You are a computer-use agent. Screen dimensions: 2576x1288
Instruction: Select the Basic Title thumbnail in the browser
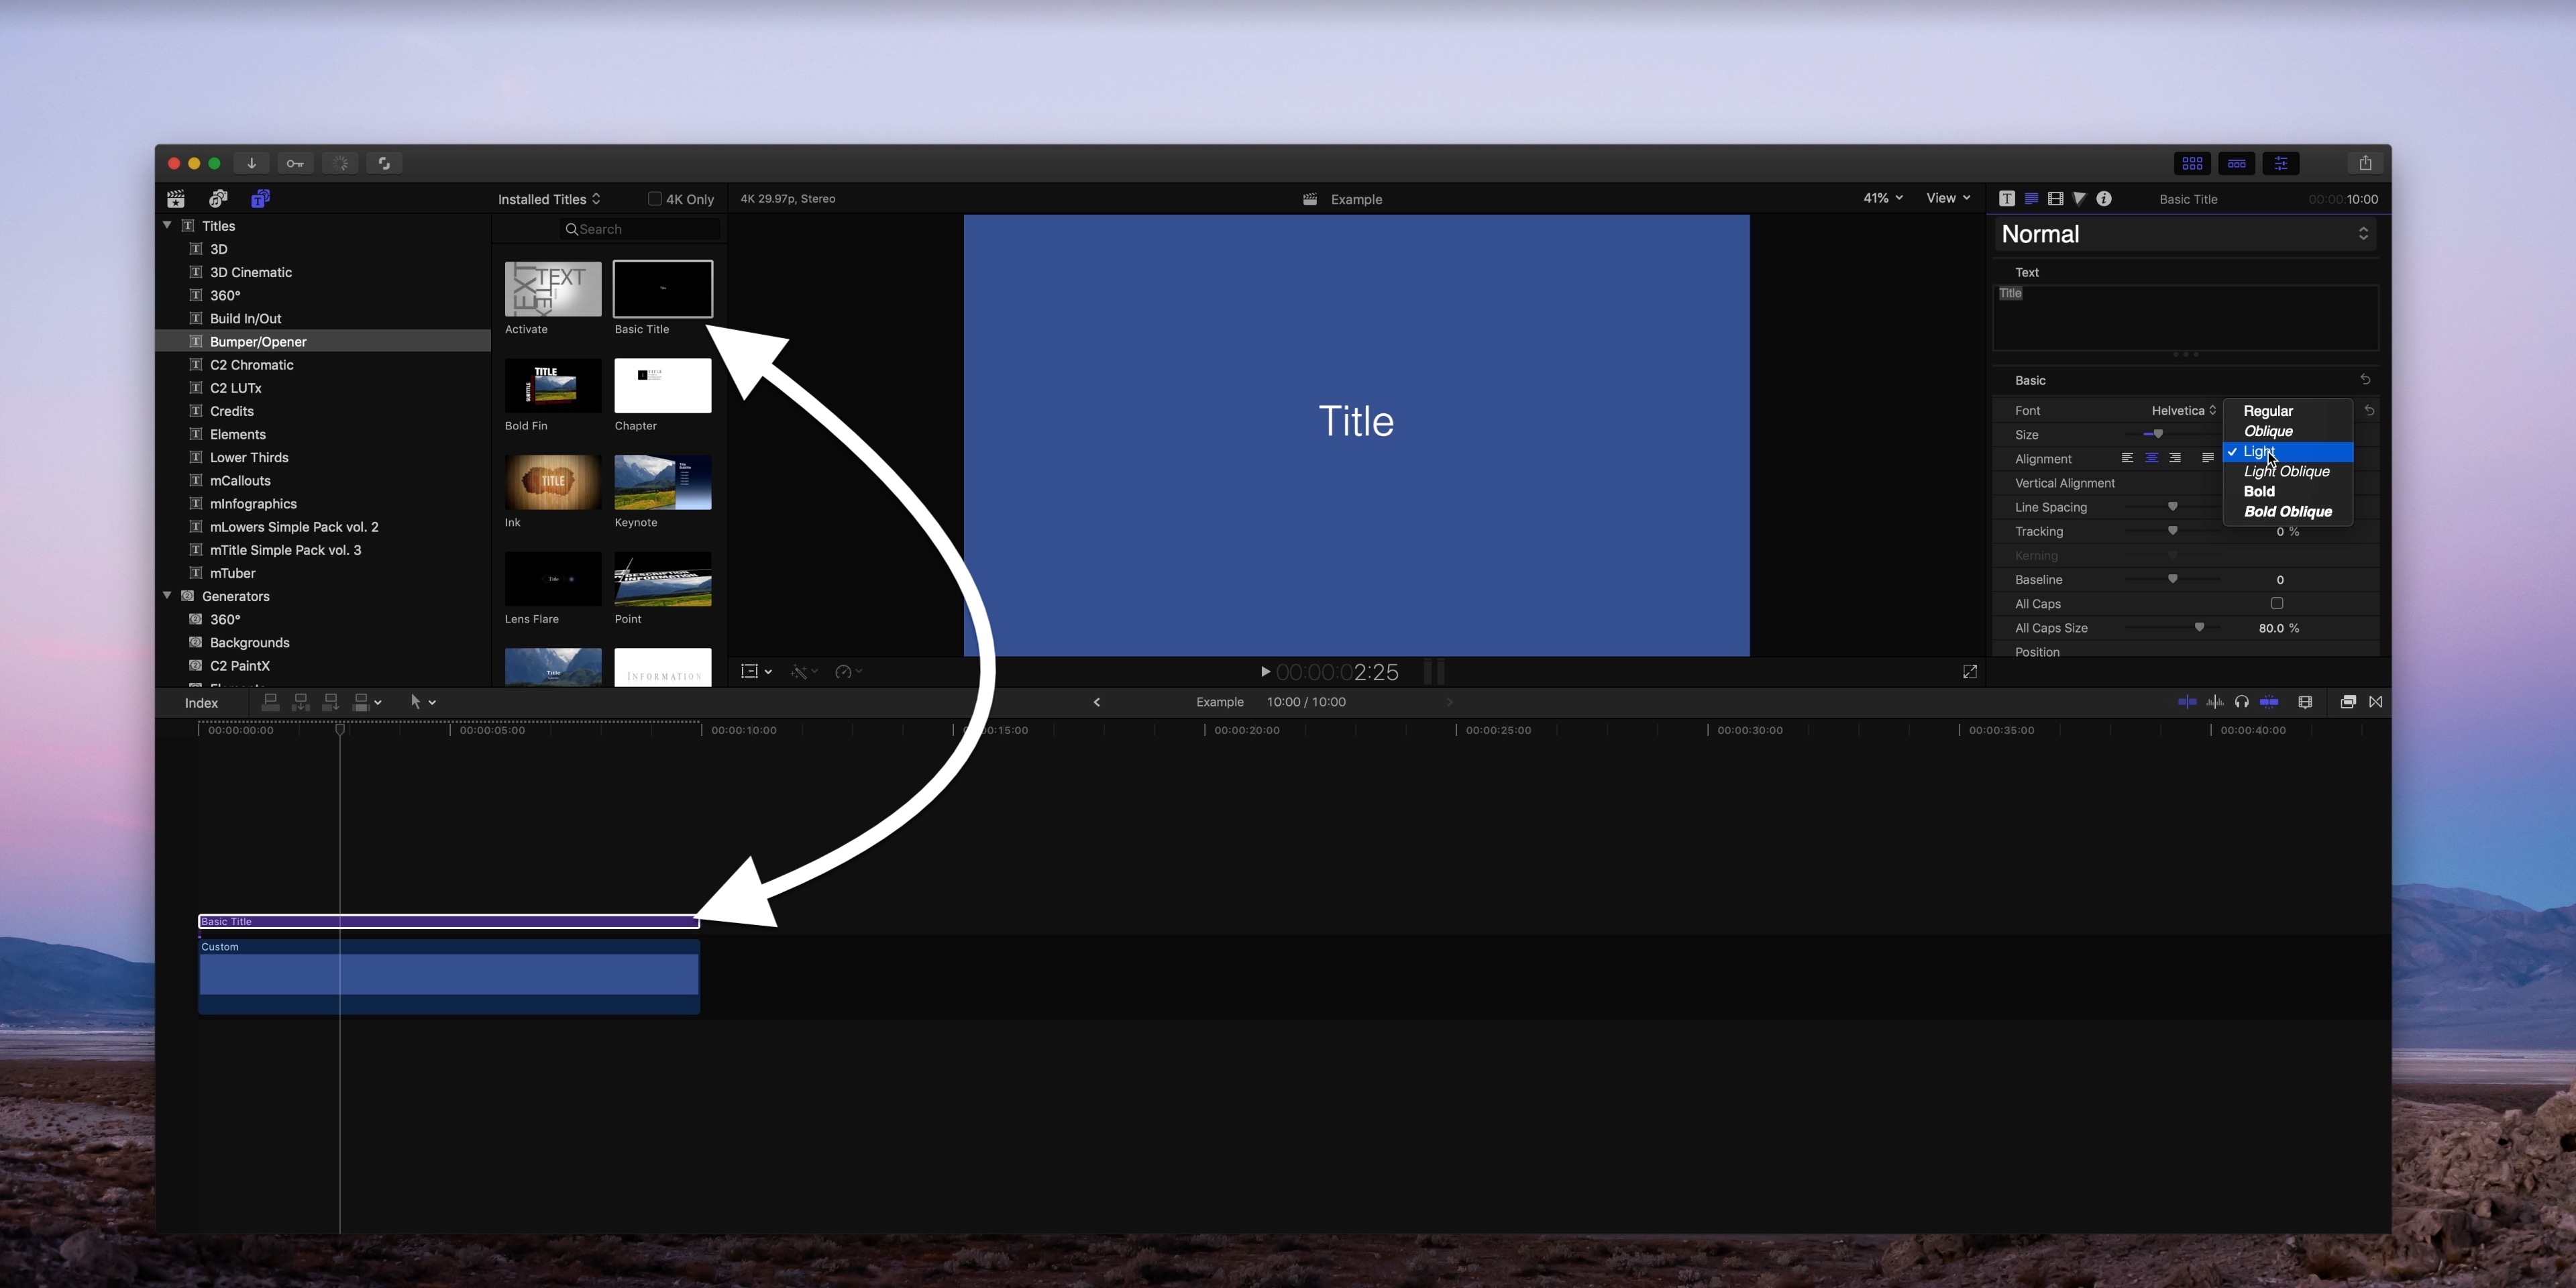[663, 290]
